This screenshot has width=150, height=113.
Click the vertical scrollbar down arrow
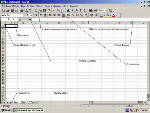(x=148, y=99)
